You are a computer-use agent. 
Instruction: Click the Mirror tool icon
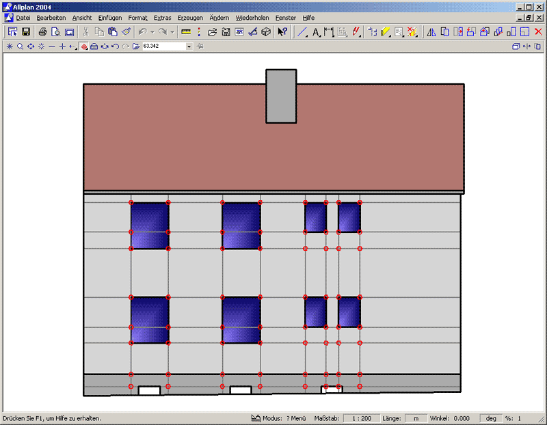431,32
